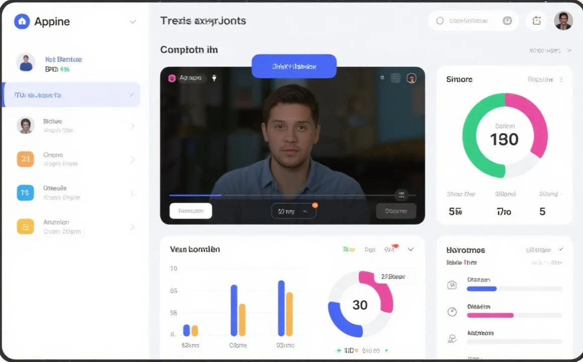Click the blue button above the video
Image resolution: width=583 pixels, height=362 pixels.
click(x=294, y=66)
